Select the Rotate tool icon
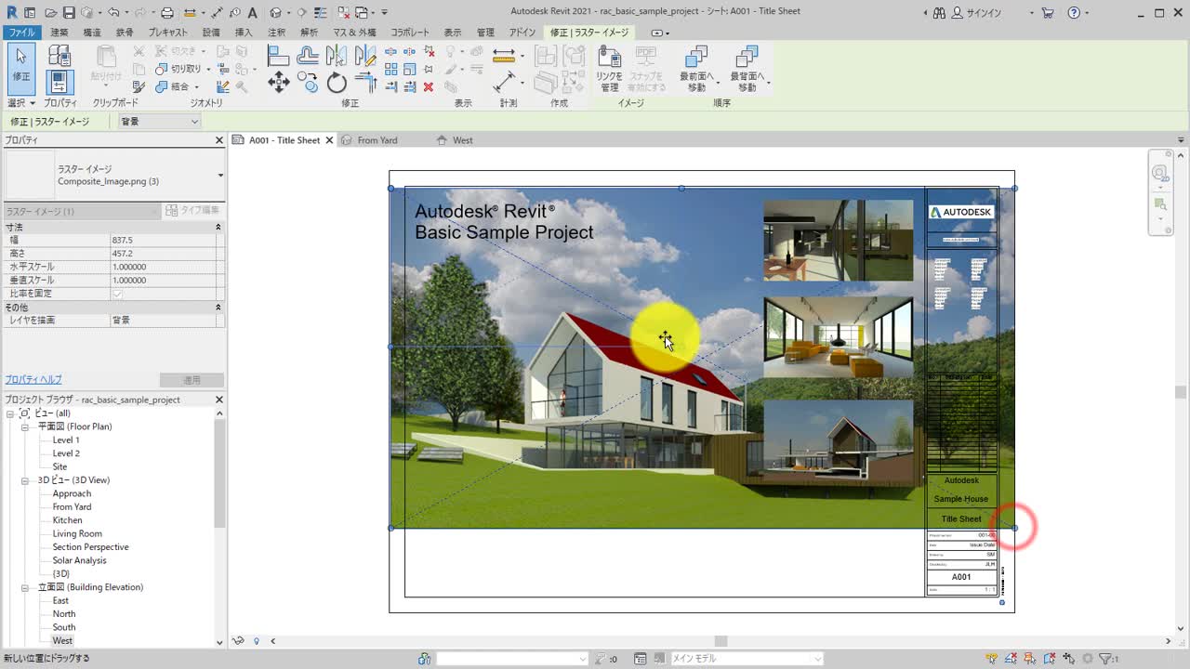The height and width of the screenshot is (669, 1190). [337, 83]
